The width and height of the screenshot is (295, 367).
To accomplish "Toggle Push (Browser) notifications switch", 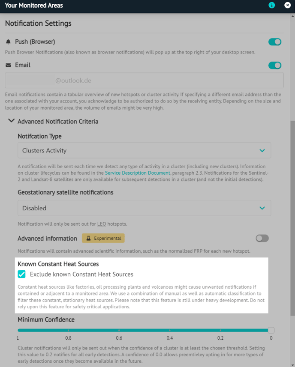I will tap(274, 42).
